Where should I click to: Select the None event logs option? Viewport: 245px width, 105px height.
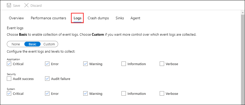coord(16,44)
